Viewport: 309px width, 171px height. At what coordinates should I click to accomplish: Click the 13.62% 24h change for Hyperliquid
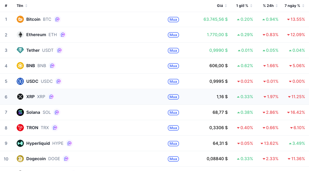click(x=269, y=143)
